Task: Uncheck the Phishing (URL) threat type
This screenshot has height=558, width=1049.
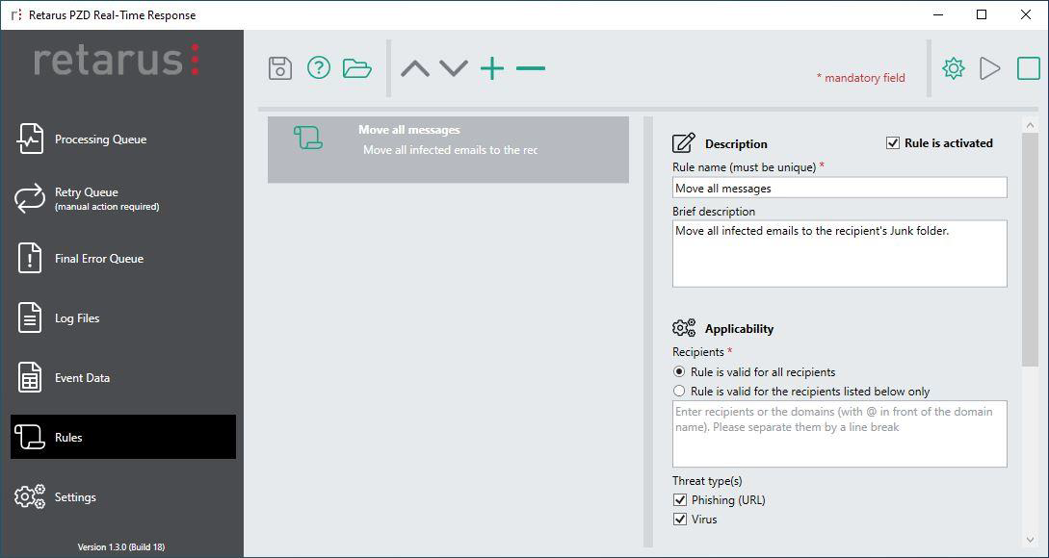Action: (x=680, y=500)
